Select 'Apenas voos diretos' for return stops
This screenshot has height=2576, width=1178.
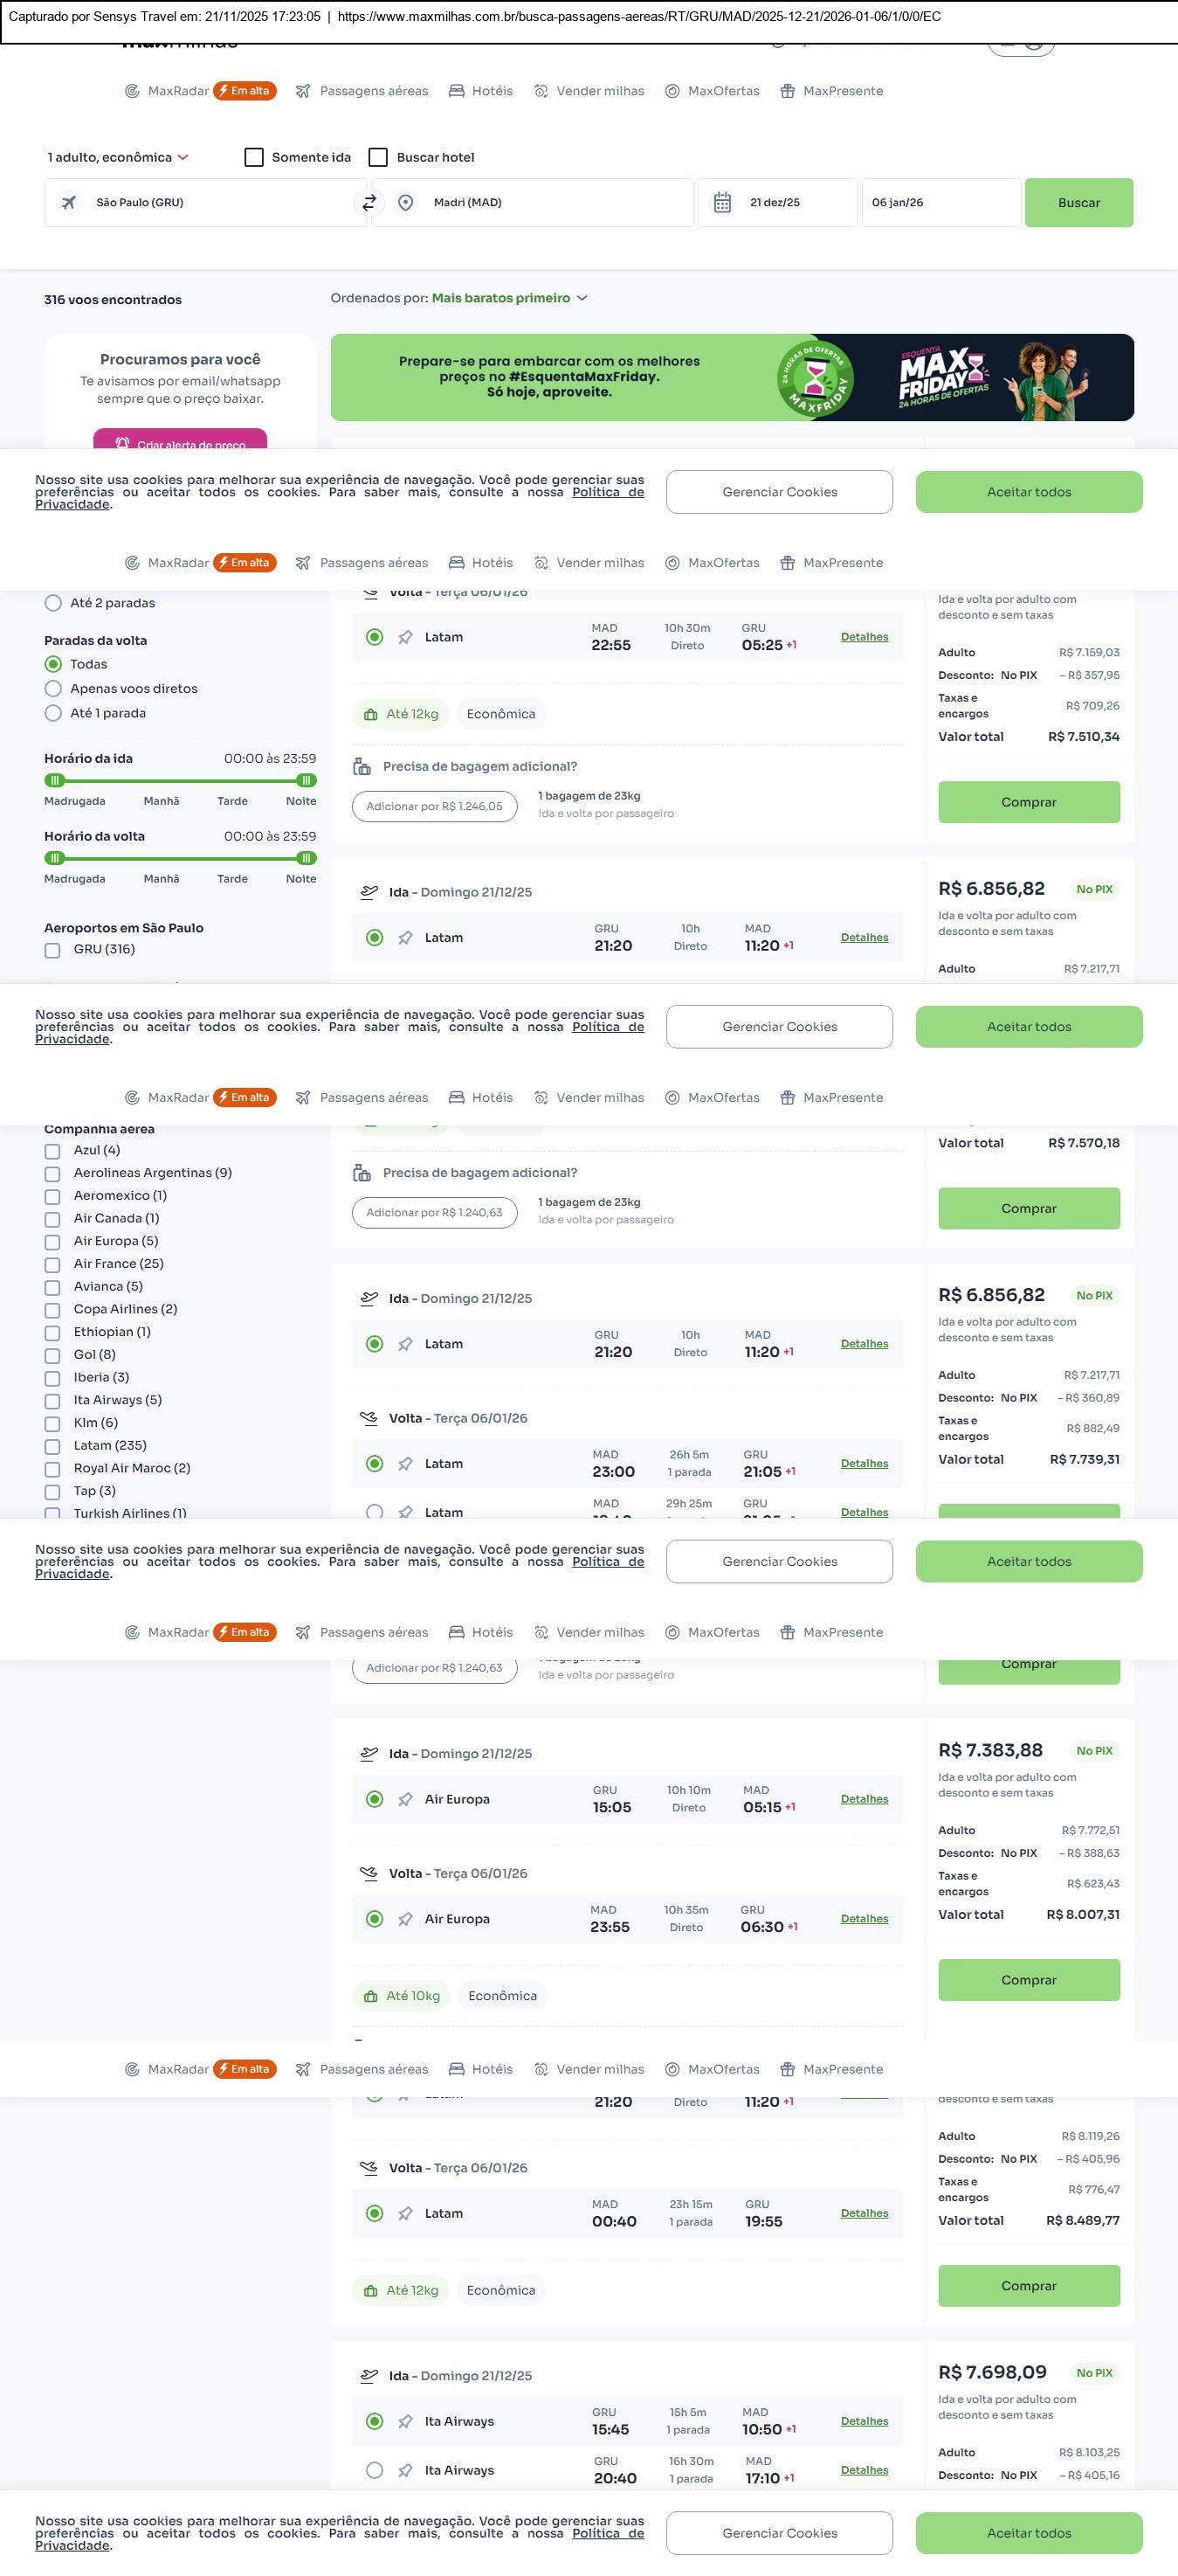(54, 689)
